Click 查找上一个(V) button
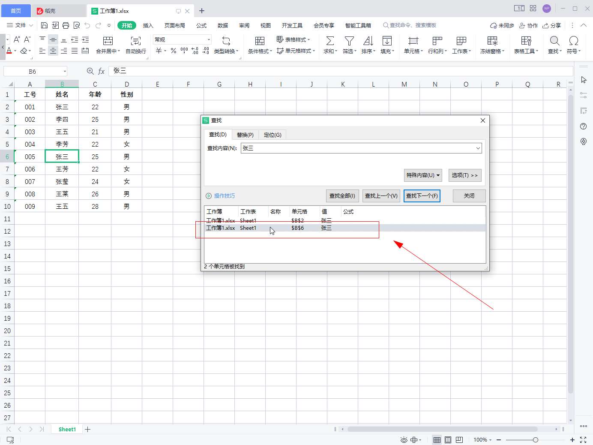This screenshot has height=445, width=593. 381,195
